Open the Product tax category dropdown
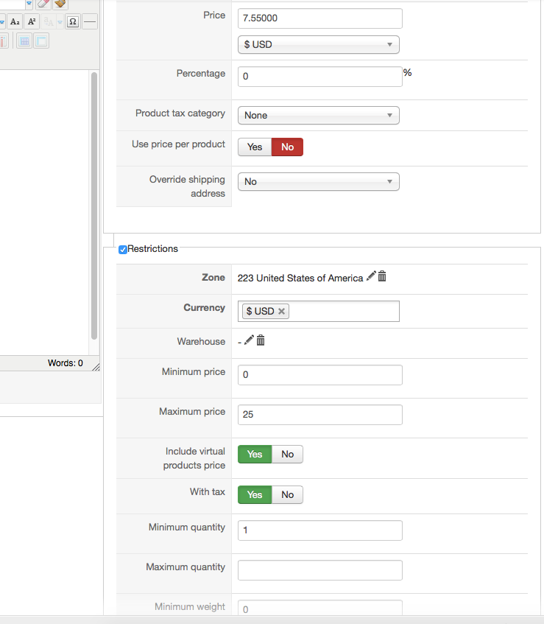The height and width of the screenshot is (624, 544). coord(318,116)
